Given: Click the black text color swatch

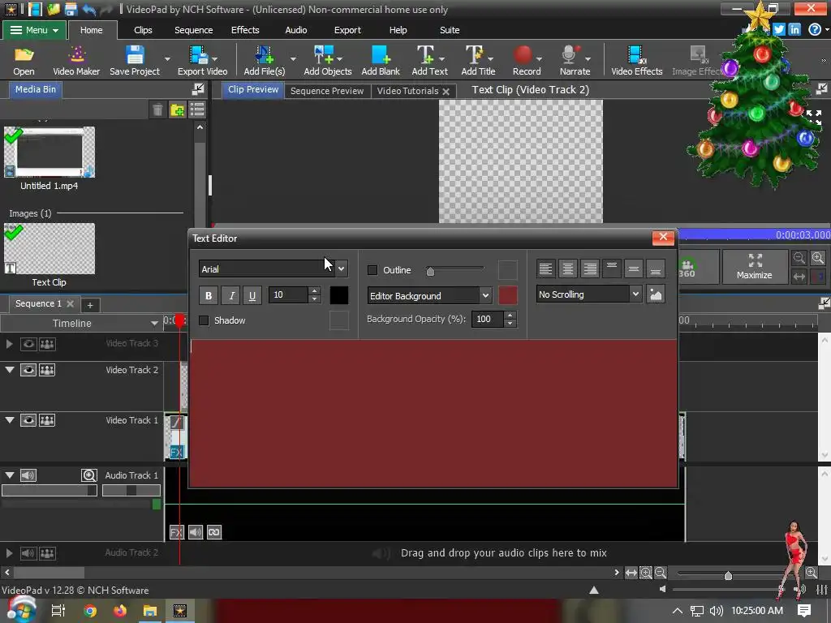Looking at the screenshot, I should 339,295.
